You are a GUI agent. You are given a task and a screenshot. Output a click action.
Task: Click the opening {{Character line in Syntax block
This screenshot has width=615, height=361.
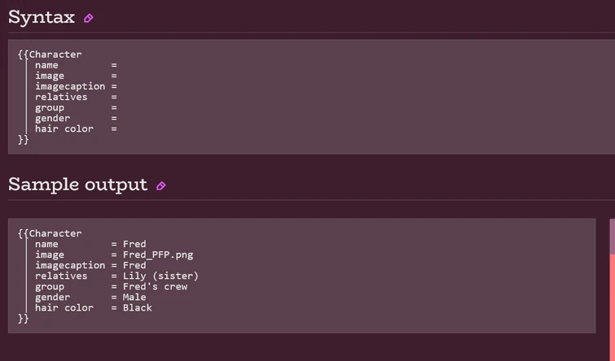[x=50, y=54]
